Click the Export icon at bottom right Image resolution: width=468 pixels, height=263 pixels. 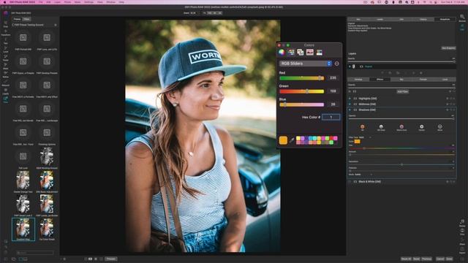[x=462, y=250]
